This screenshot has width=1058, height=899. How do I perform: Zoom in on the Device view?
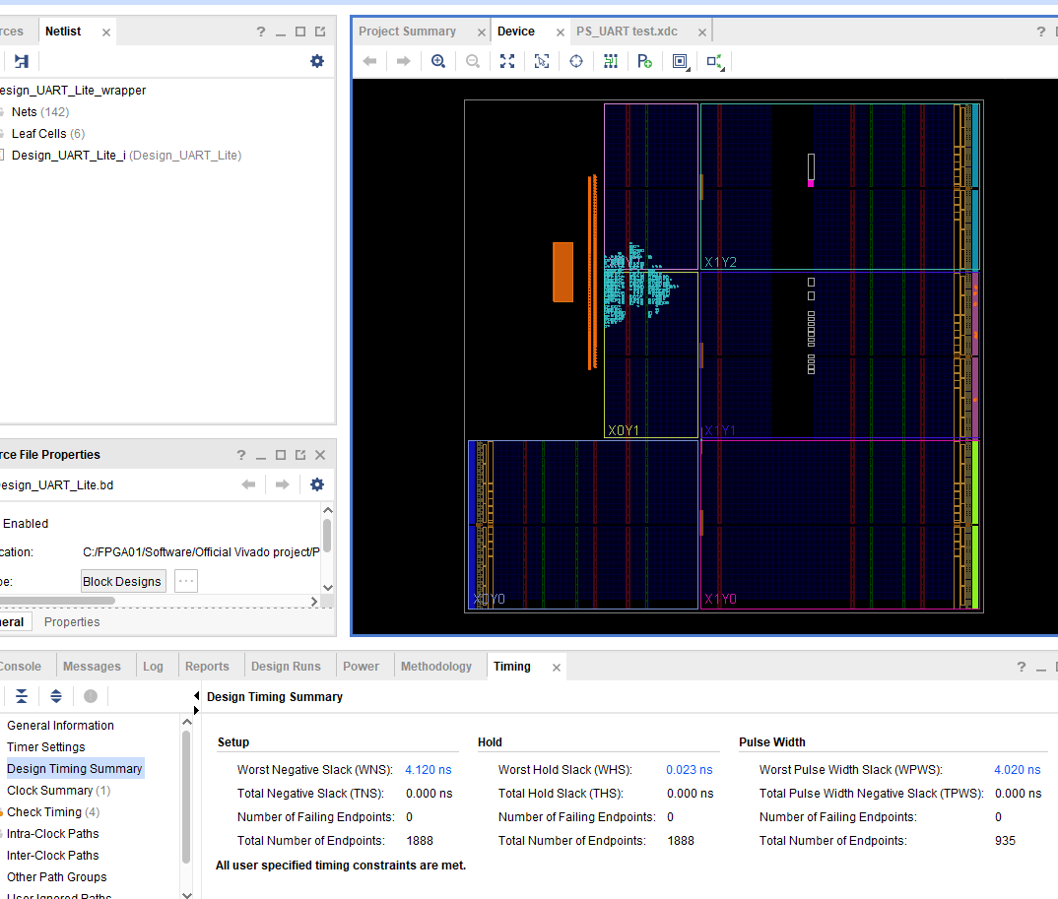pos(438,61)
